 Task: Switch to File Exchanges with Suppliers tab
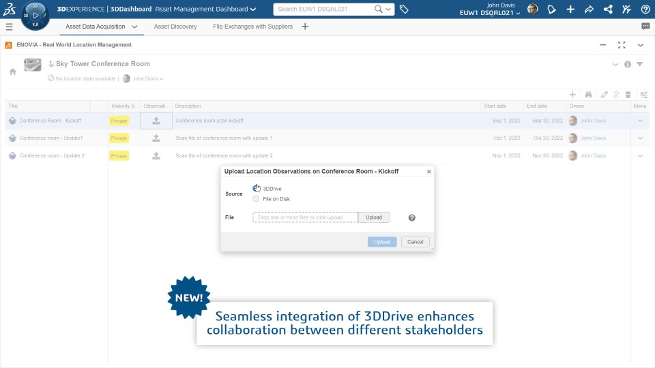[x=252, y=27]
